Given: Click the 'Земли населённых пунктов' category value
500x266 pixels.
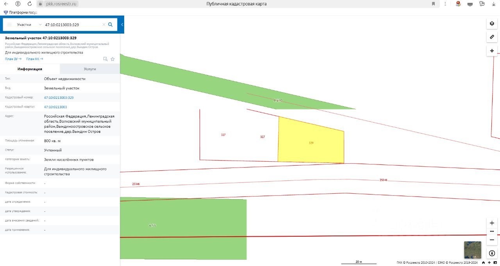Looking at the screenshot, I should pyautogui.click(x=69, y=159).
